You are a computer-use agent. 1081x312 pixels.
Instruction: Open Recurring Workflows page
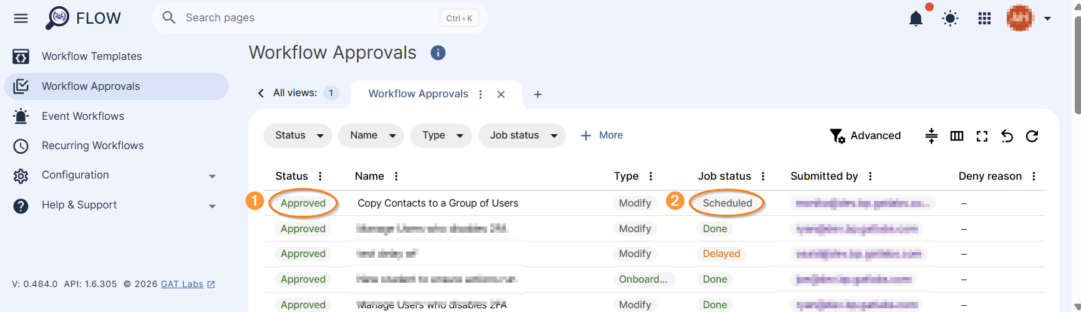coord(117,145)
